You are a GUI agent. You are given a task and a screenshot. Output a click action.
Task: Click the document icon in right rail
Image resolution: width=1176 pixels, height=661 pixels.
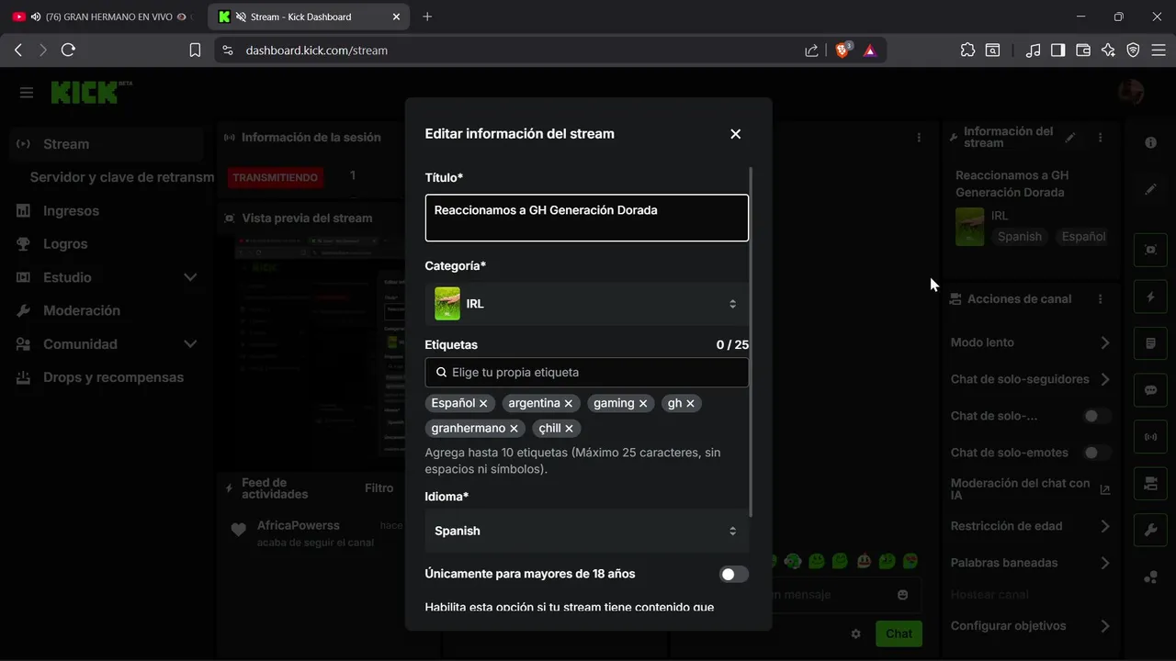[x=1150, y=343]
